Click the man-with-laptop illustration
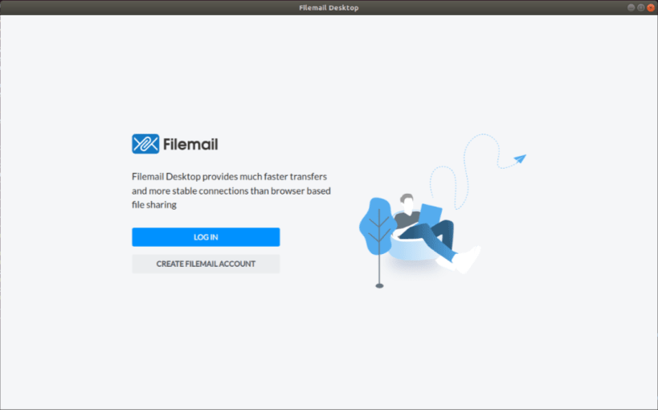The width and height of the screenshot is (658, 410). tap(443, 211)
